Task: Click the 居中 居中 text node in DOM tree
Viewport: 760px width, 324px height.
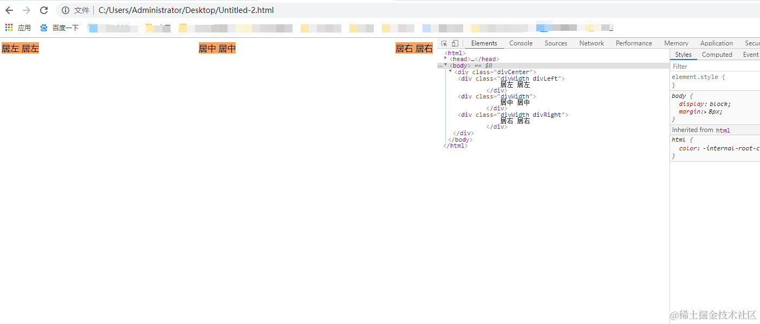Action: [x=515, y=102]
